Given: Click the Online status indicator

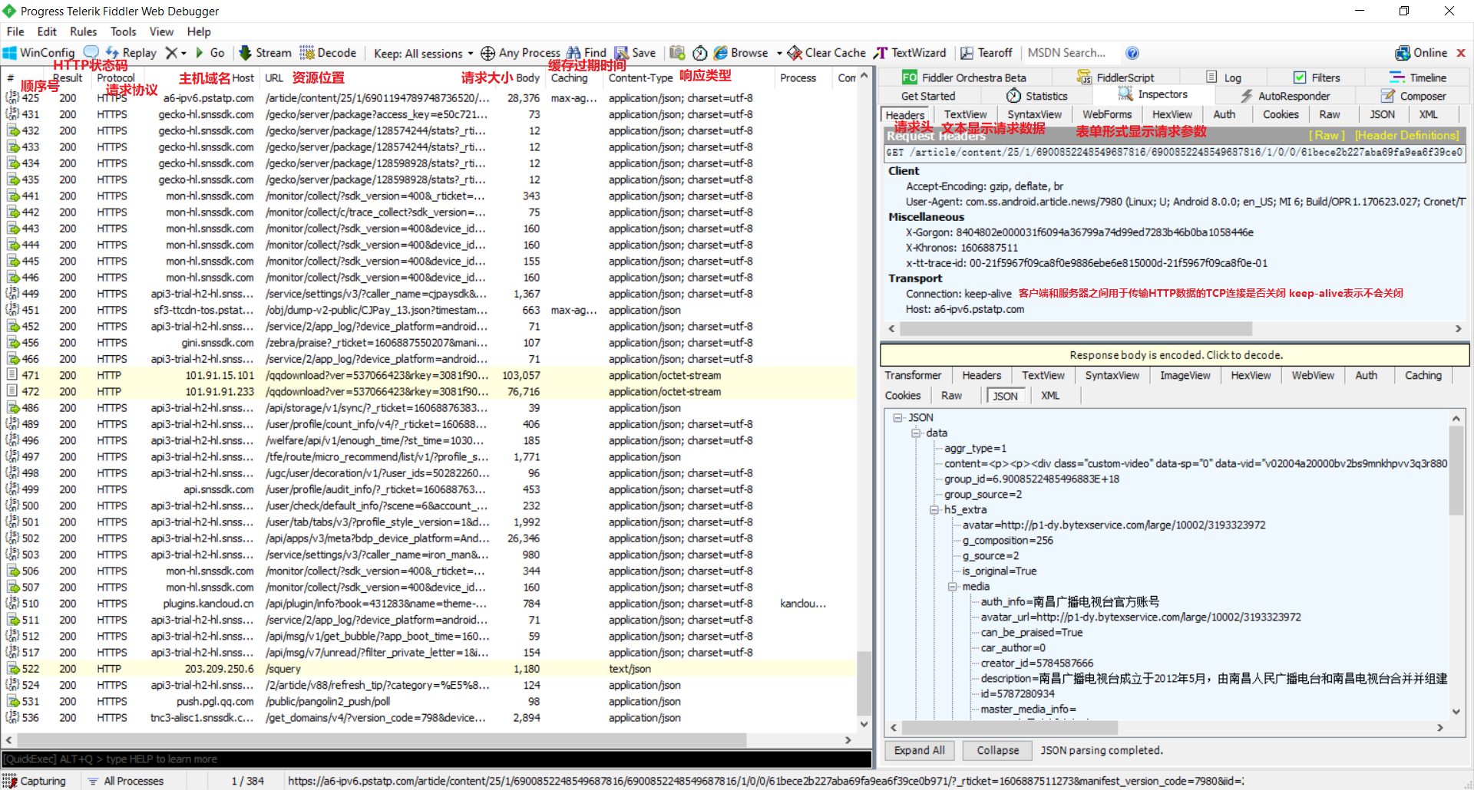Looking at the screenshot, I should pyautogui.click(x=1421, y=53).
